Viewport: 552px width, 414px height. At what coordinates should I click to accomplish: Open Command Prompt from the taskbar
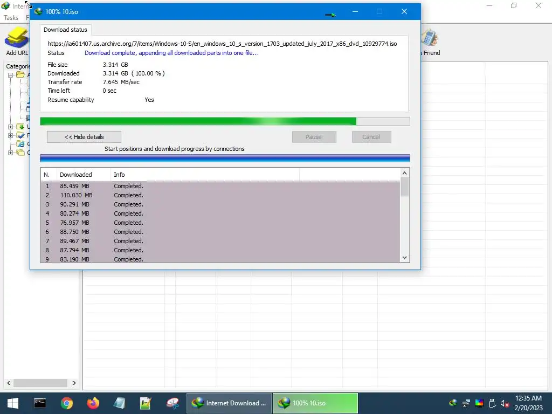coord(40,403)
